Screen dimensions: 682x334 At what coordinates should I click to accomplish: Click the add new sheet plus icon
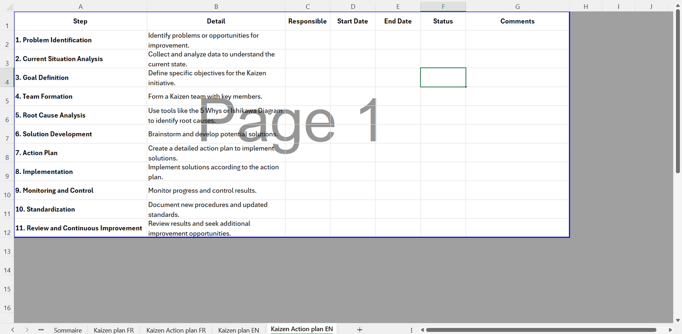[x=360, y=330]
